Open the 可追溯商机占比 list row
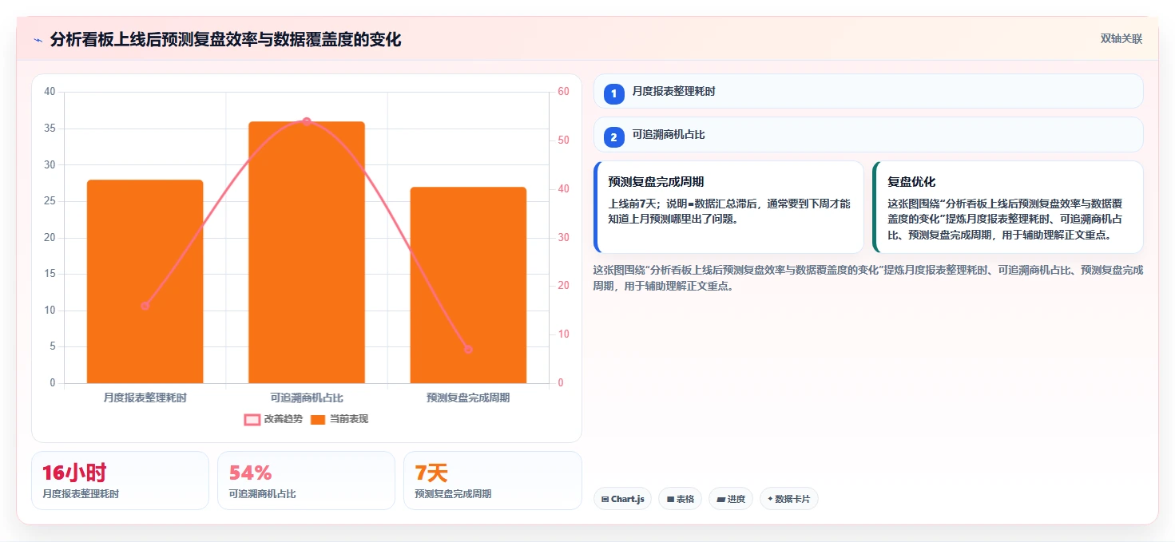The width and height of the screenshot is (1175, 542). [868, 134]
